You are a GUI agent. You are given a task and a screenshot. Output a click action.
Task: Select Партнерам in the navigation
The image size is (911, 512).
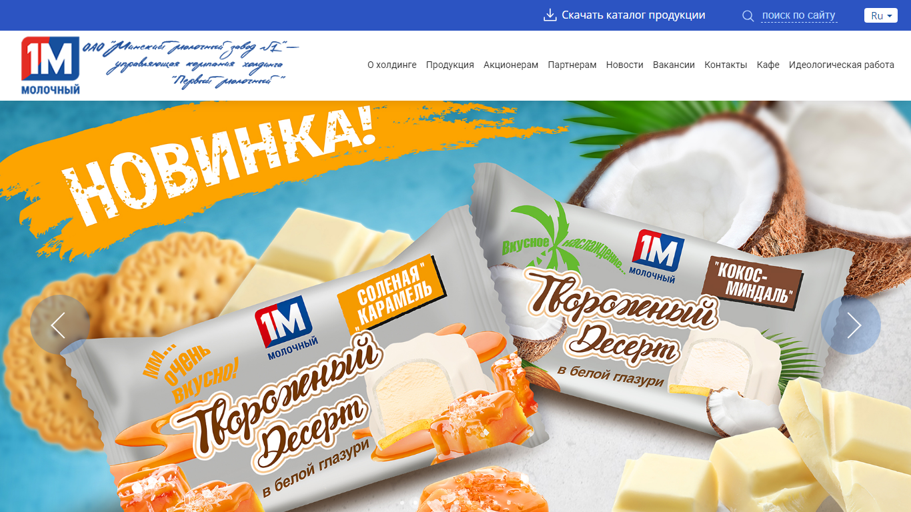click(572, 65)
